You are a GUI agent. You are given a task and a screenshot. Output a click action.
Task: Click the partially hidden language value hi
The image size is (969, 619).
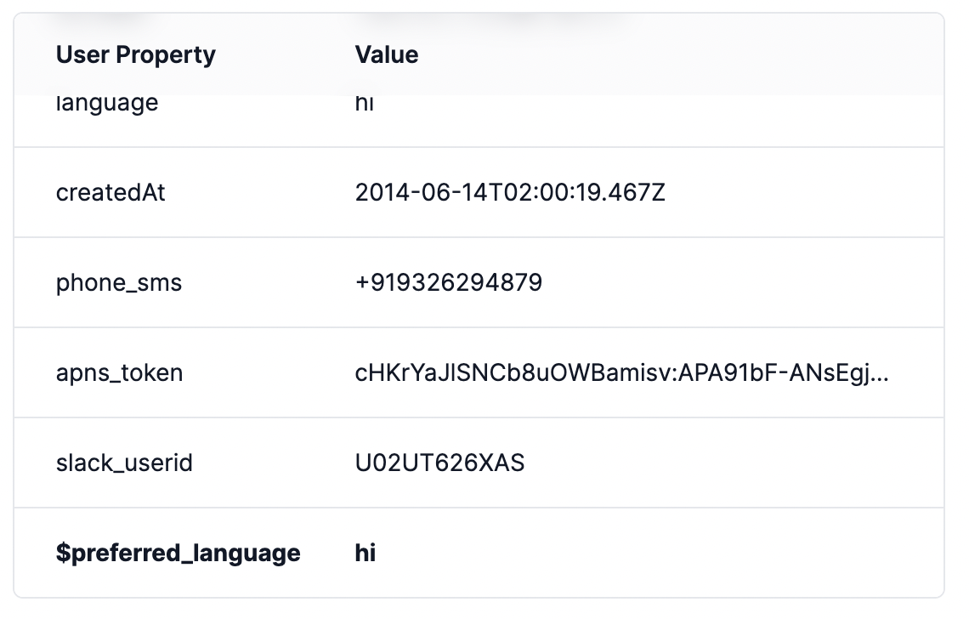click(364, 103)
